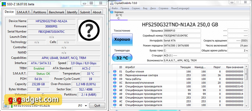
Task: Click the status dot for attribute AB
Action: pyautogui.click(x=115, y=98)
